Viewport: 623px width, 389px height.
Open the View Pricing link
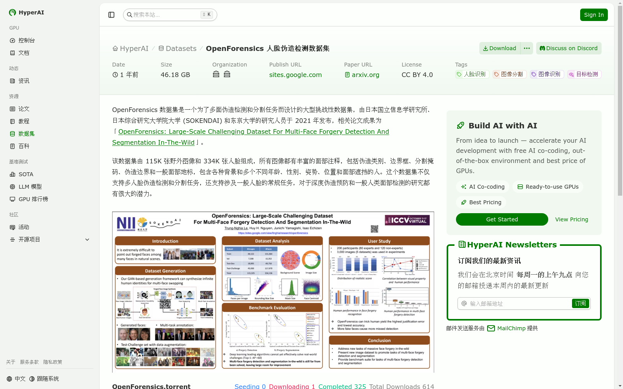572,219
